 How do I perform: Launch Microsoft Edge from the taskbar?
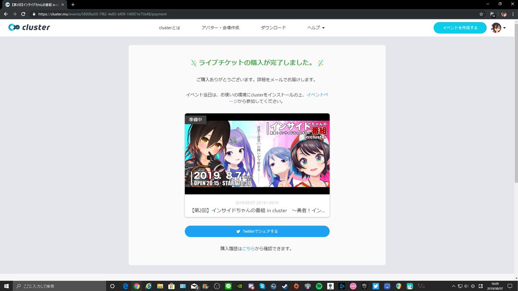click(125, 286)
